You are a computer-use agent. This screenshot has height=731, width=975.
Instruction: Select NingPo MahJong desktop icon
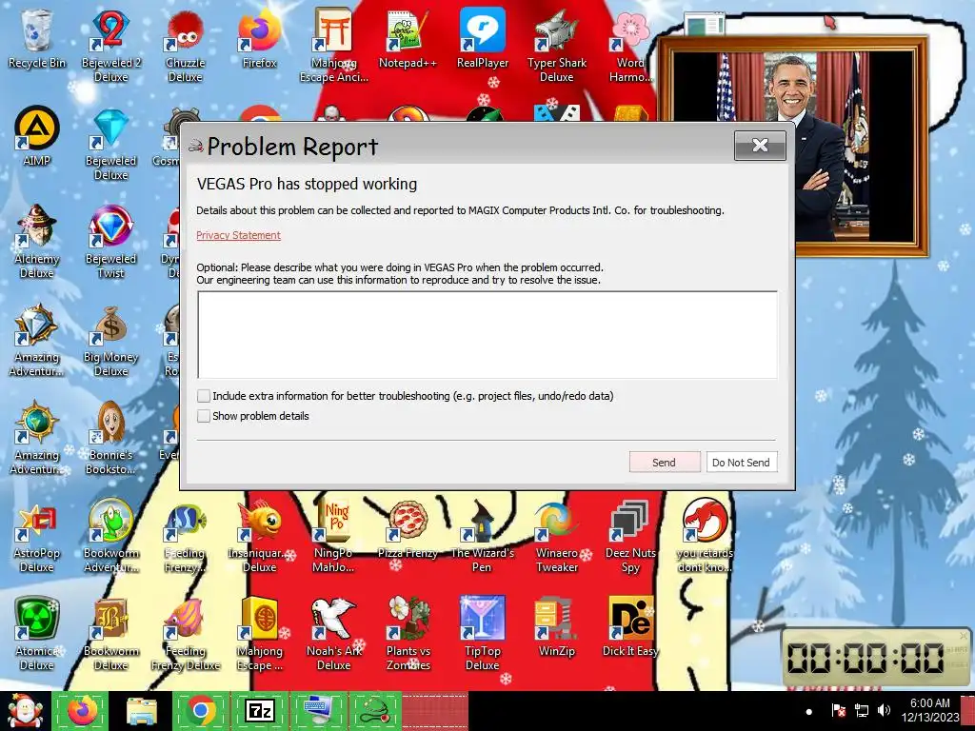[334, 537]
